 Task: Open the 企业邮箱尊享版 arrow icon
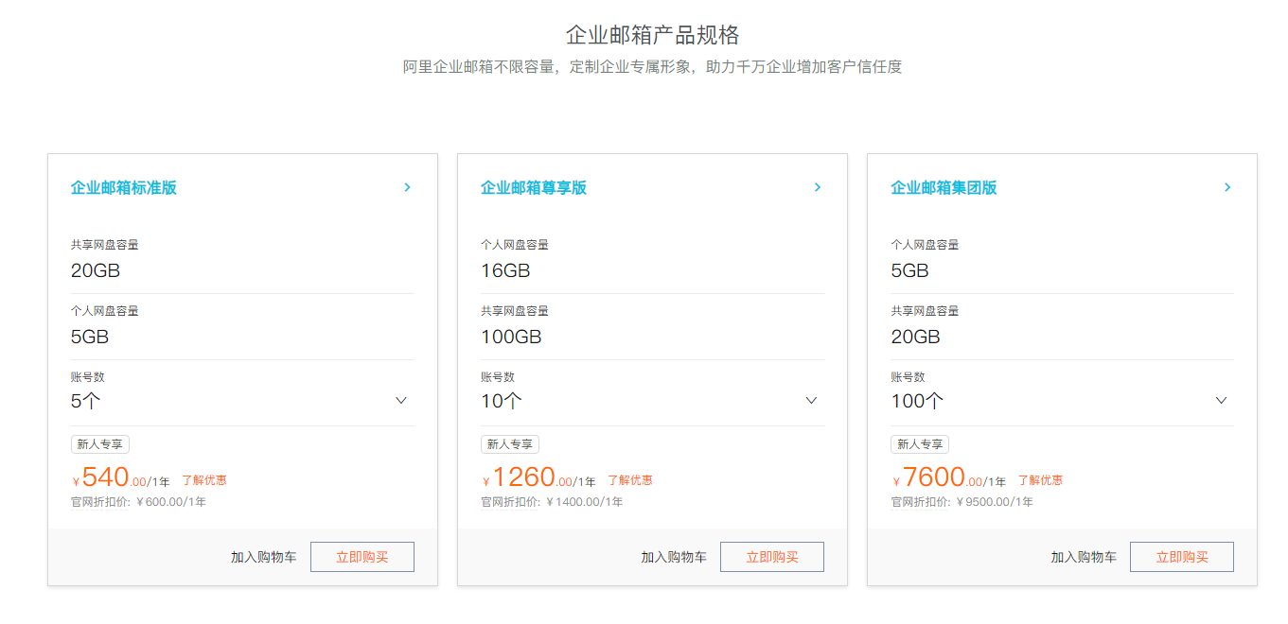point(817,187)
